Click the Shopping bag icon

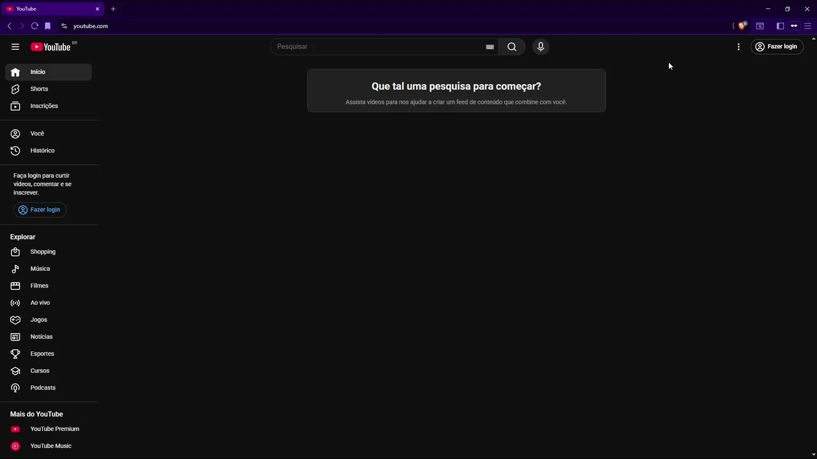tap(15, 252)
